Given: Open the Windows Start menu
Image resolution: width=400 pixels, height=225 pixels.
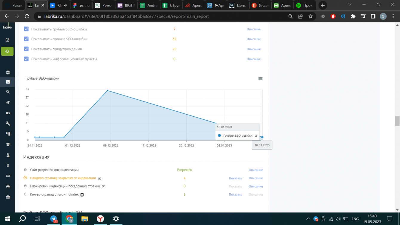Looking at the screenshot, I should click(7, 219).
